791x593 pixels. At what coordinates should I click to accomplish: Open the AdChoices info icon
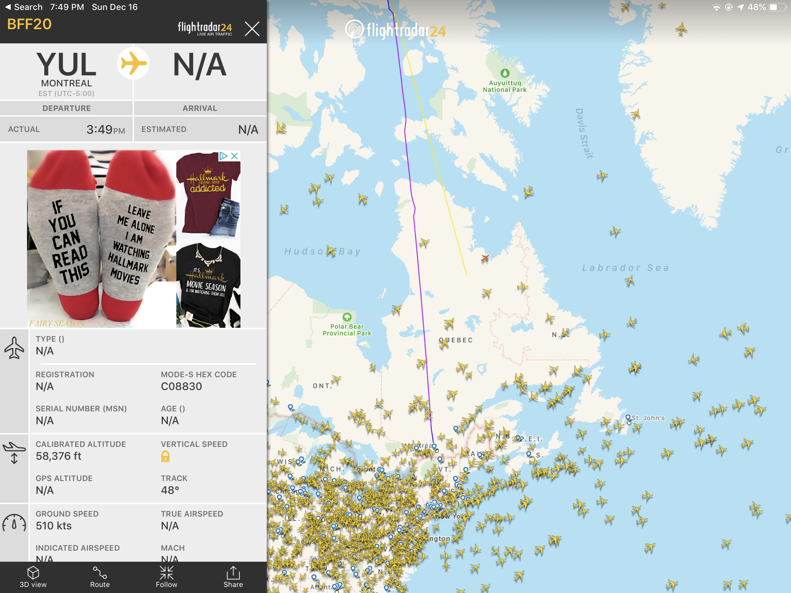tap(223, 156)
